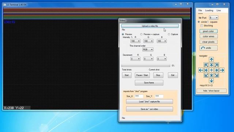Select the Preview + capture radio option
234x132 pixels.
pyautogui.click(x=141, y=34)
